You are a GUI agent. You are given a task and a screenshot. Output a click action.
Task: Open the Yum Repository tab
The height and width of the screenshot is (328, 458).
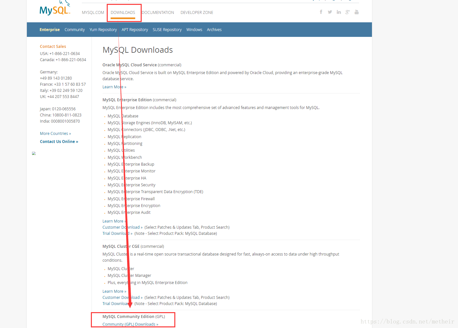tap(103, 29)
